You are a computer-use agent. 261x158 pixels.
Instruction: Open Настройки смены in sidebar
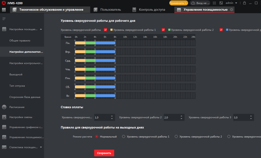[x=21, y=117]
